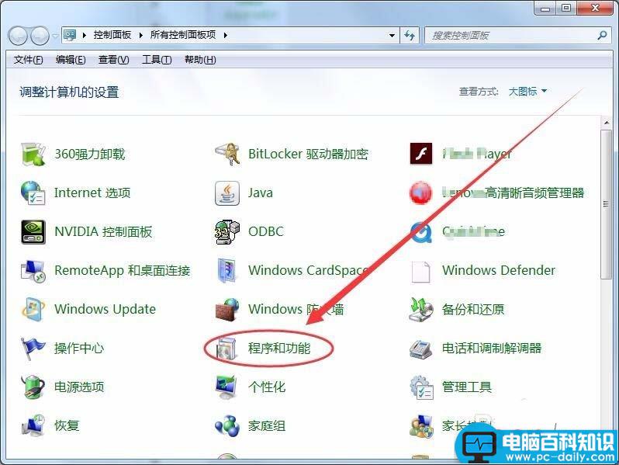619x465 pixels.
Task: Open the 管理工具 gear icon
Action: 421,387
